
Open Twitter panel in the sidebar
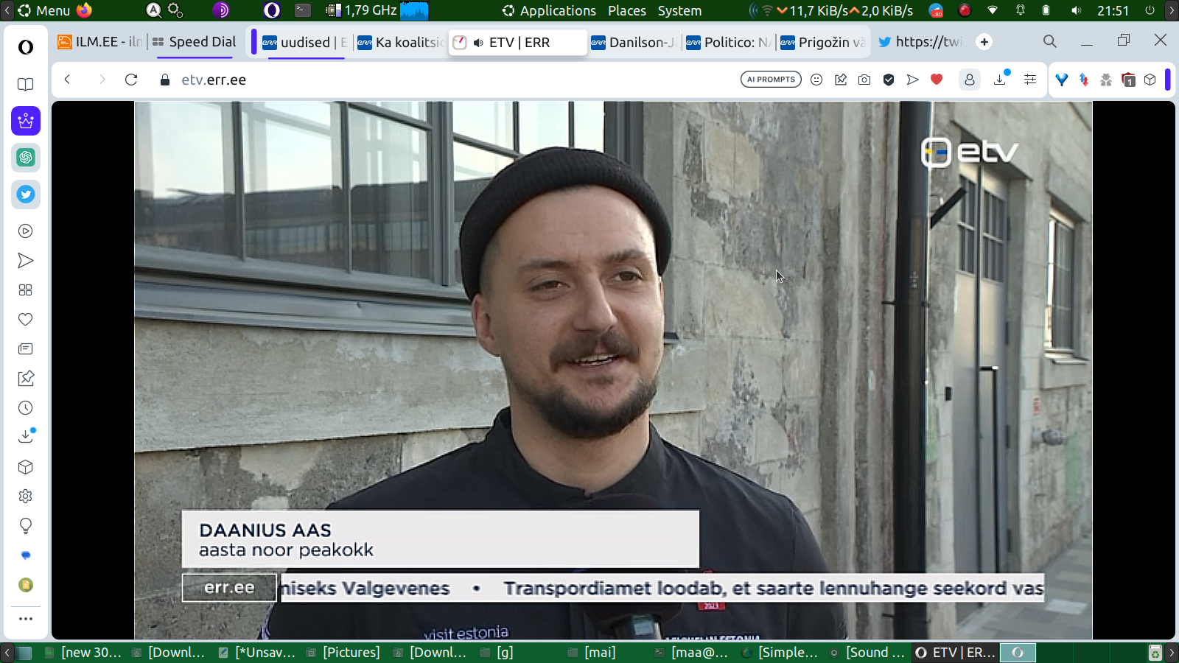pyautogui.click(x=26, y=194)
